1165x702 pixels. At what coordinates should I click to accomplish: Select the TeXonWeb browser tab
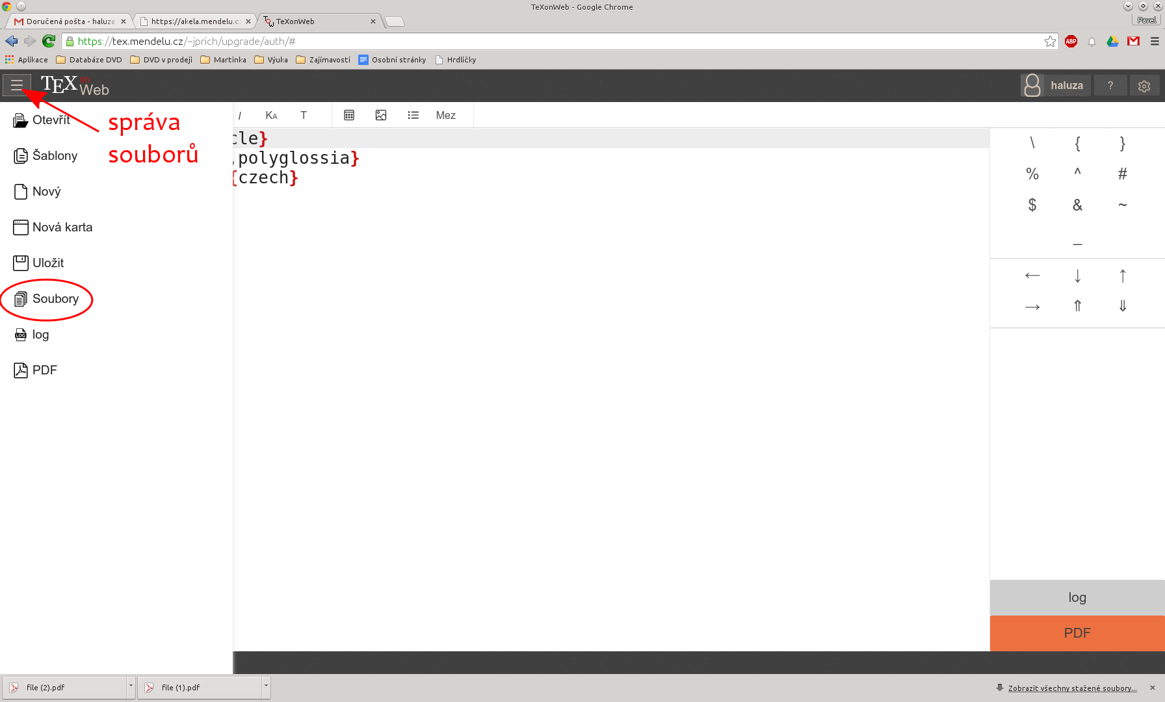pos(319,21)
